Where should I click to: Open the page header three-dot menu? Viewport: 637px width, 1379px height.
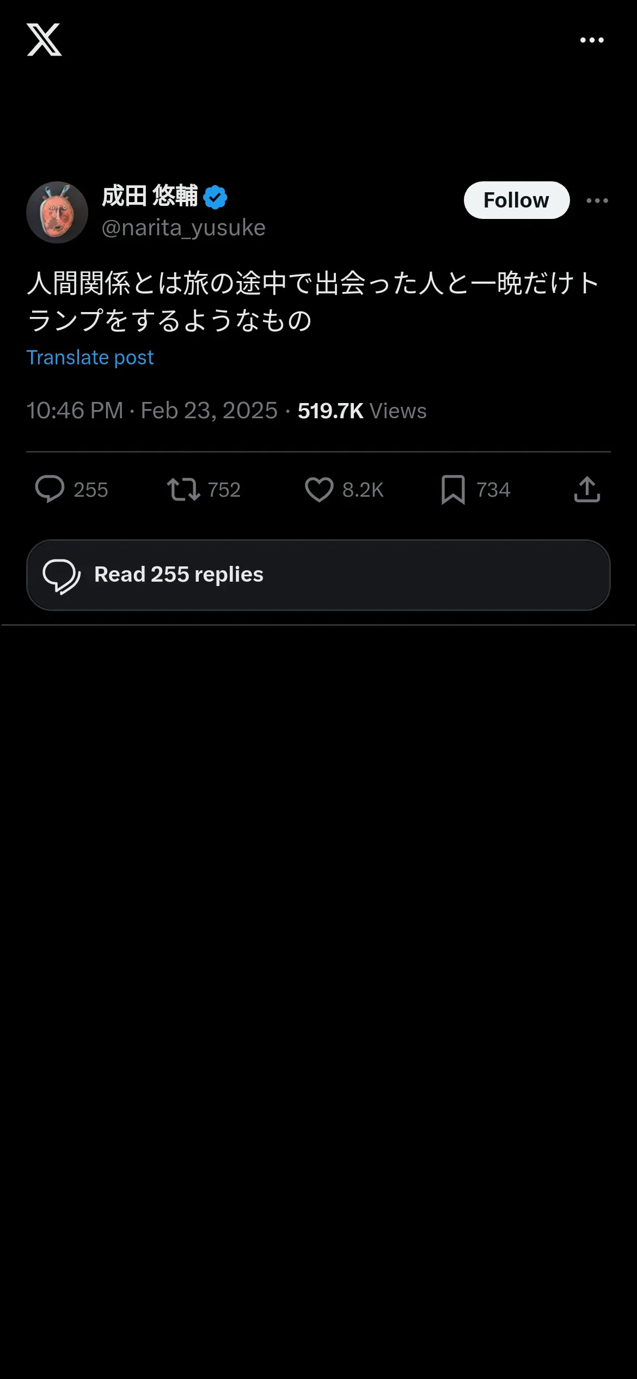592,40
